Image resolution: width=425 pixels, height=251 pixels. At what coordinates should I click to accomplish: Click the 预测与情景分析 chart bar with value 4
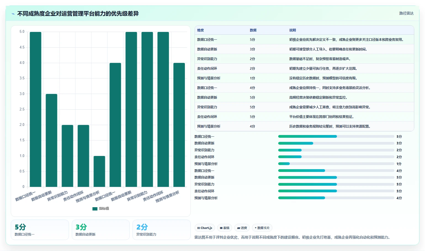(179, 125)
